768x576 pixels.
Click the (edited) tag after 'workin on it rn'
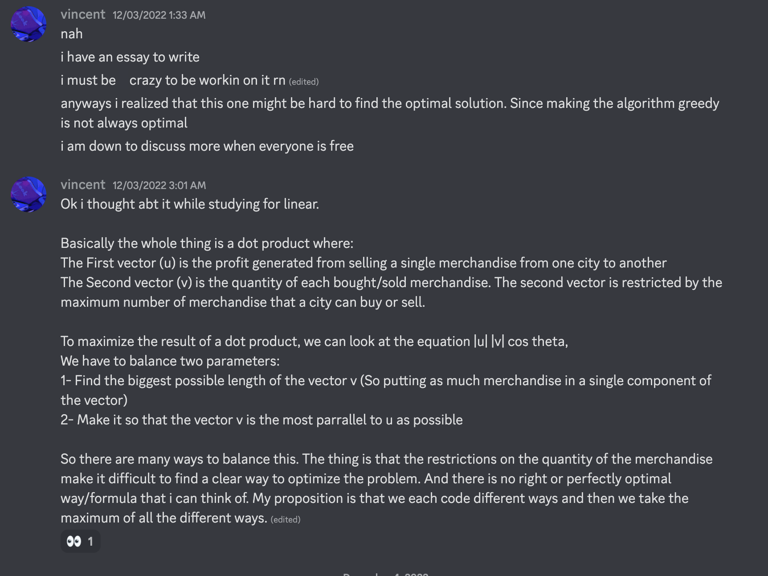click(x=303, y=82)
